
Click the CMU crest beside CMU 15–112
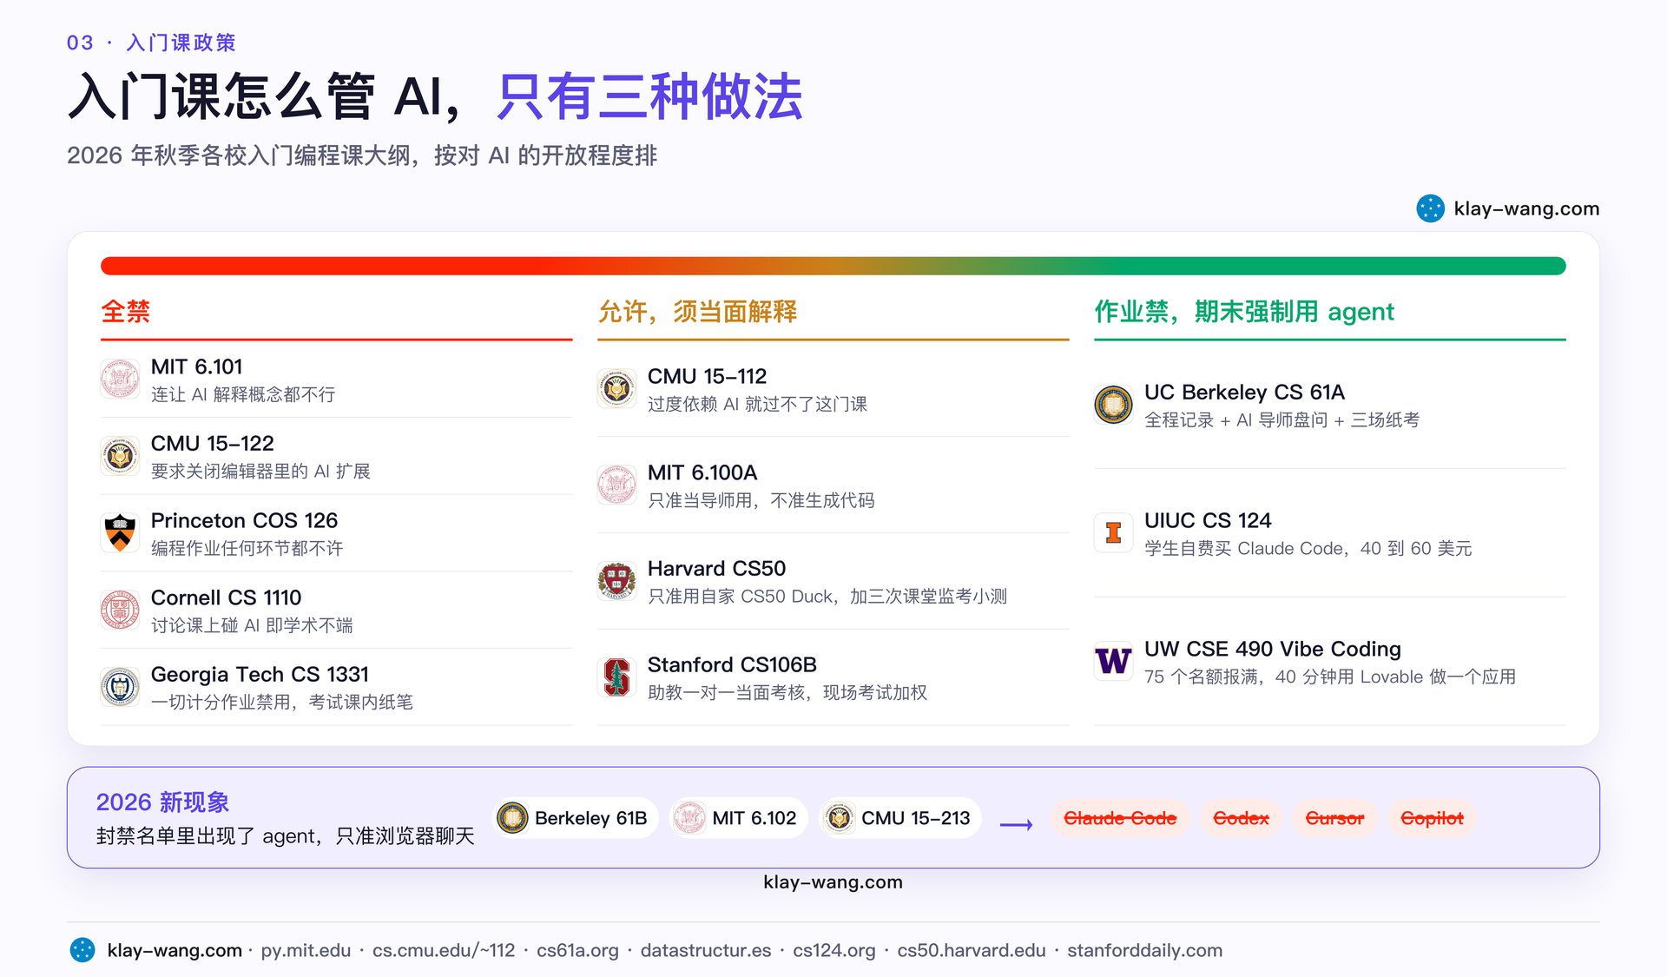click(616, 389)
